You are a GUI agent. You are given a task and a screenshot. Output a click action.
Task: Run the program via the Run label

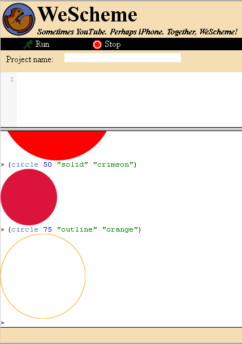pos(42,44)
